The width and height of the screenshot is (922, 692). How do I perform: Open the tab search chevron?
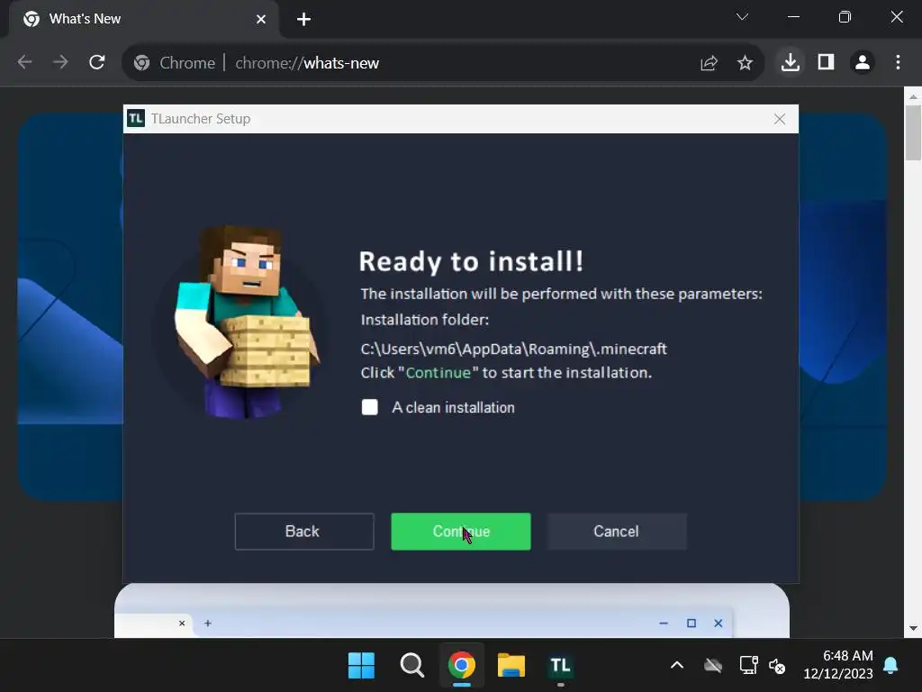(742, 17)
